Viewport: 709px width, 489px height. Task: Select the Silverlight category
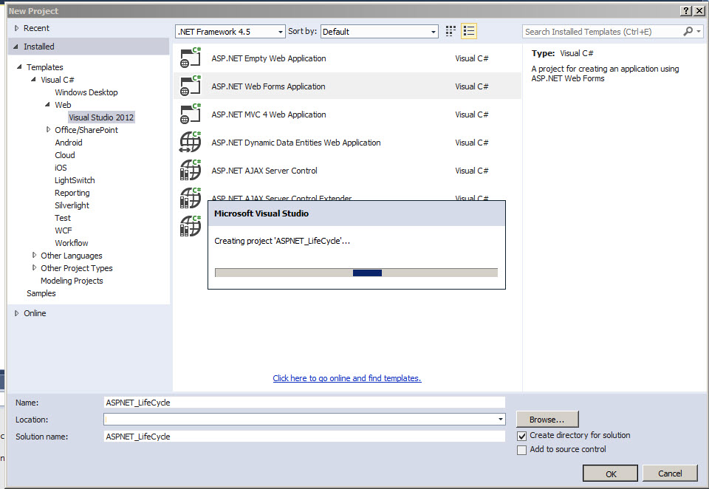pos(72,205)
